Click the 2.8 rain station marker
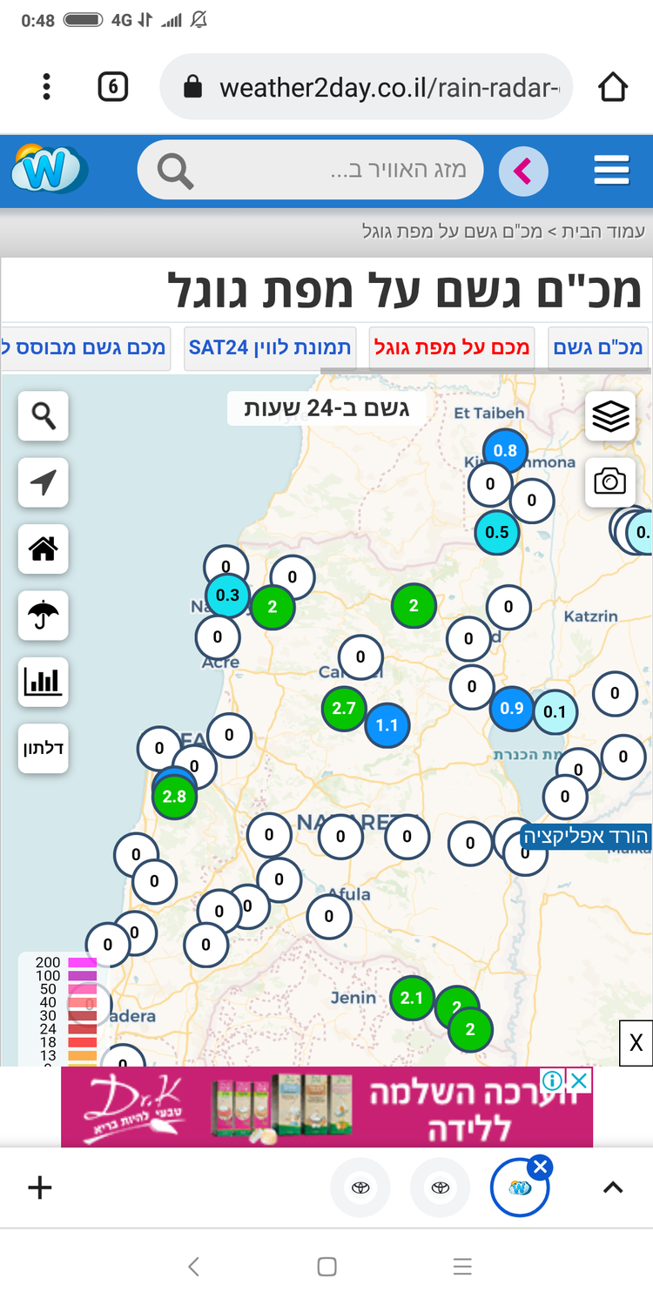653x1306 pixels. pos(174,796)
